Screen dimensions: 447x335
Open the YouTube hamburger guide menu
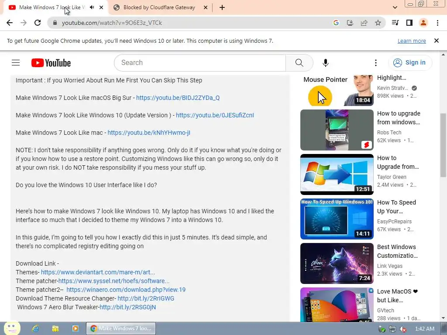click(x=16, y=63)
